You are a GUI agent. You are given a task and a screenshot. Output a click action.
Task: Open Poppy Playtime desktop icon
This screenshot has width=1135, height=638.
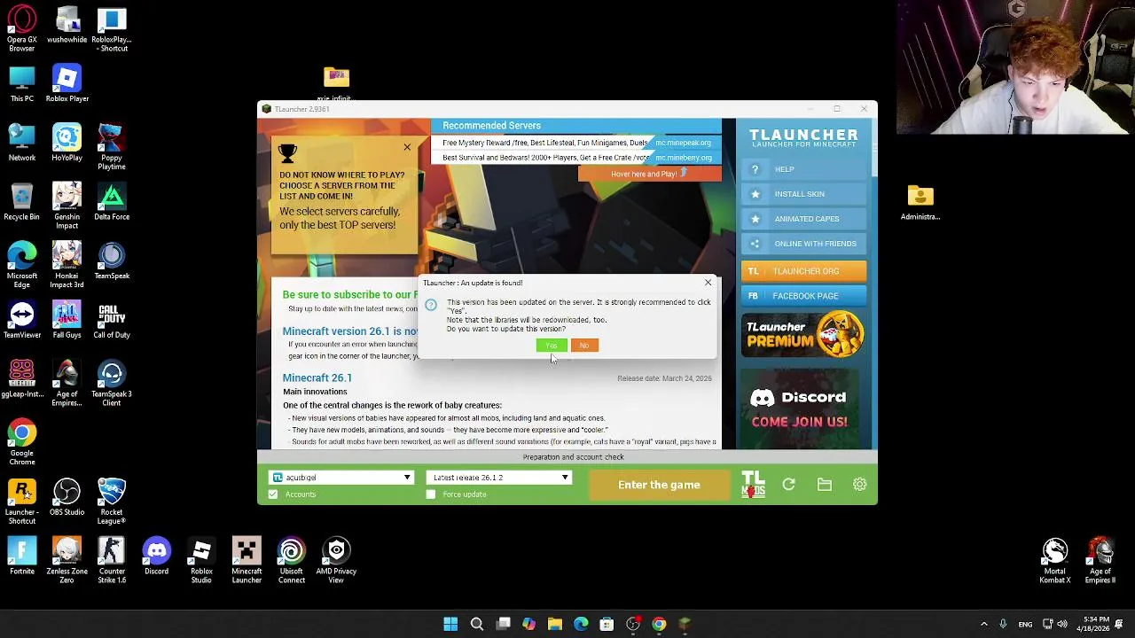[x=112, y=147]
